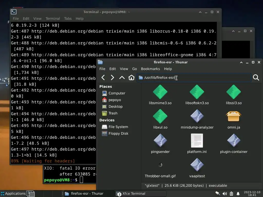
Task: Select Throbber-small.gif thumbnail
Action: click(160, 165)
